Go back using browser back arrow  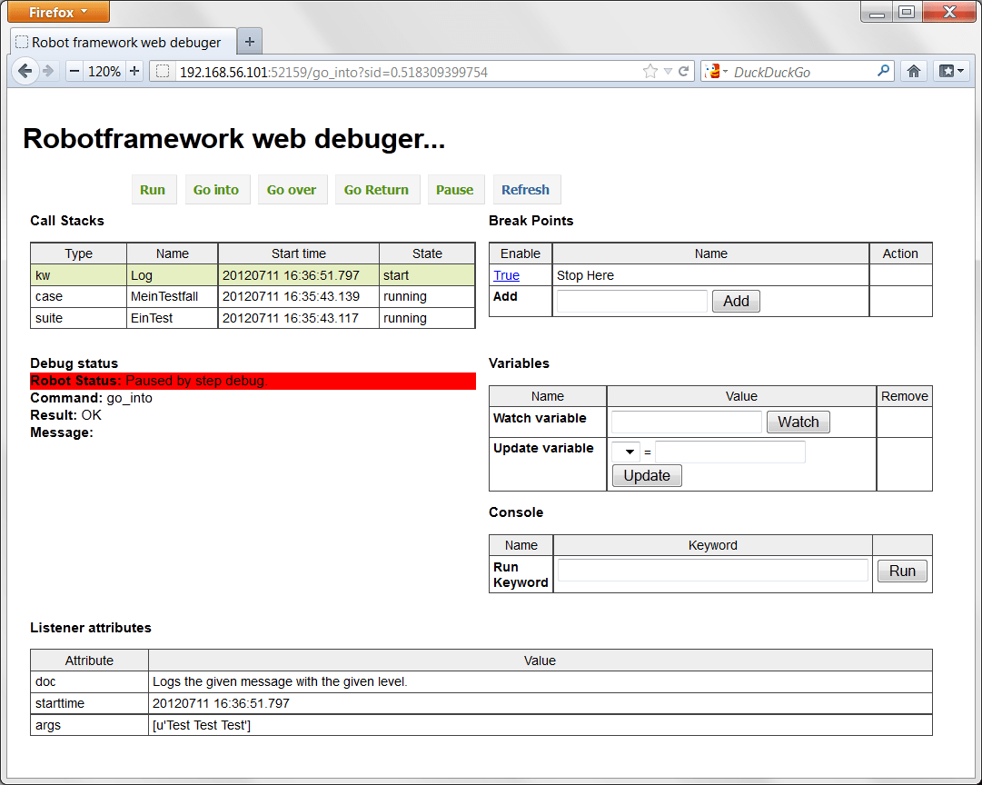click(x=25, y=71)
